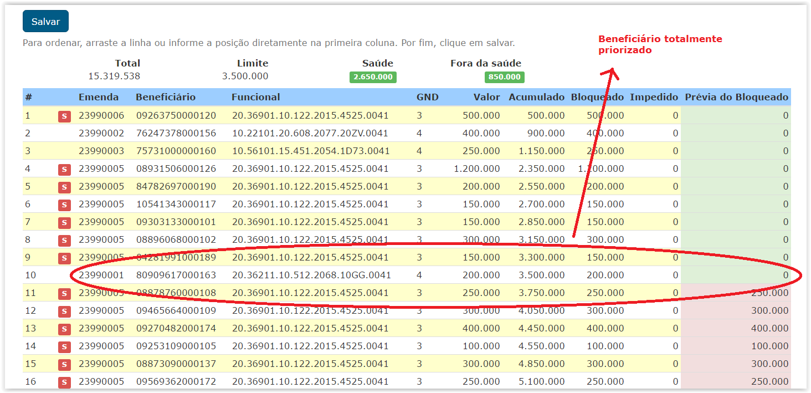Click beneficiário 80909617000163 in row 10
This screenshot has width=811, height=393.
point(176,275)
